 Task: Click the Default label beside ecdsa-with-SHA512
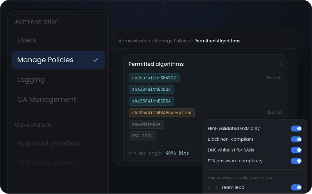pyautogui.click(x=274, y=77)
